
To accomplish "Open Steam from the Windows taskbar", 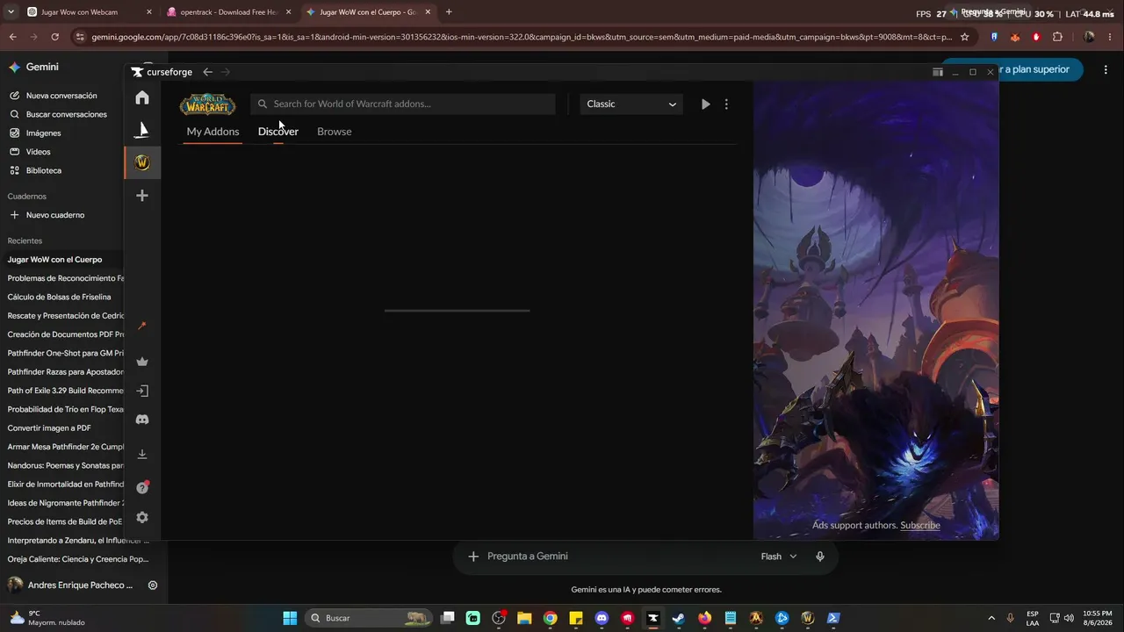I will tap(679, 618).
